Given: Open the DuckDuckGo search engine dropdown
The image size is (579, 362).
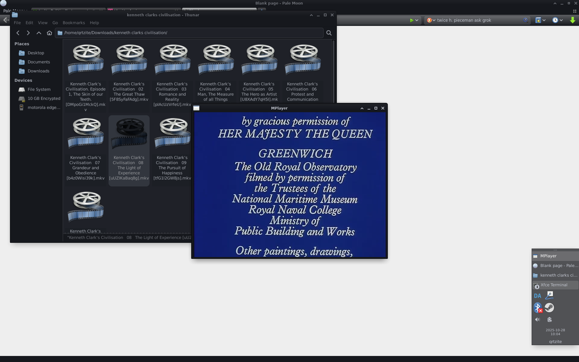Looking at the screenshot, I should 431,20.
